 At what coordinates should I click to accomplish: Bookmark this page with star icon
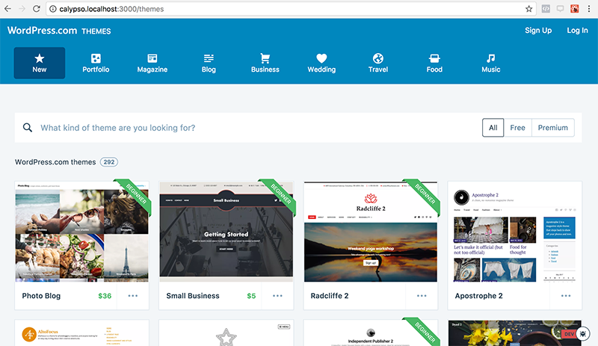pyautogui.click(x=528, y=9)
